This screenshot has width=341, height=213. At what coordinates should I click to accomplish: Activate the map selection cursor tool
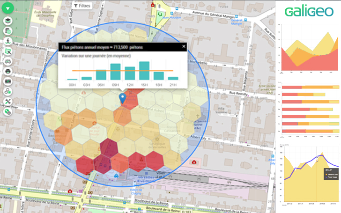[x=8, y=51]
